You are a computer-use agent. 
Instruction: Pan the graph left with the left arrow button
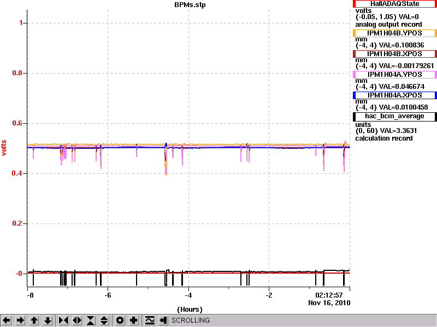7,320
